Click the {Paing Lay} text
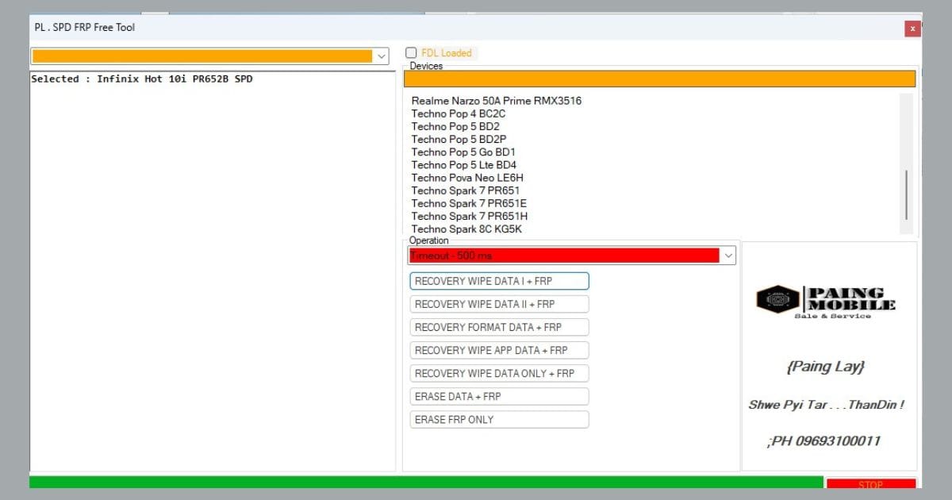This screenshot has width=952, height=500. click(826, 367)
